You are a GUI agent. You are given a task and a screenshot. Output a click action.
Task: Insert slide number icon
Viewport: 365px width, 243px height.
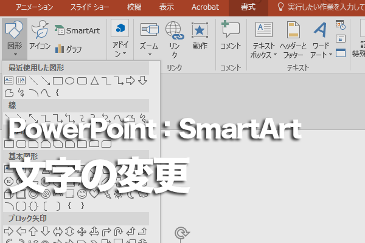tap(341, 39)
